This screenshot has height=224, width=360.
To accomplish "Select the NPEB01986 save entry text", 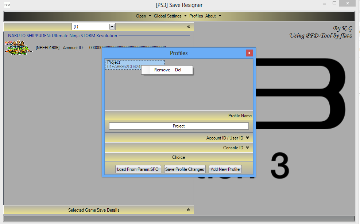I will 101,48.
